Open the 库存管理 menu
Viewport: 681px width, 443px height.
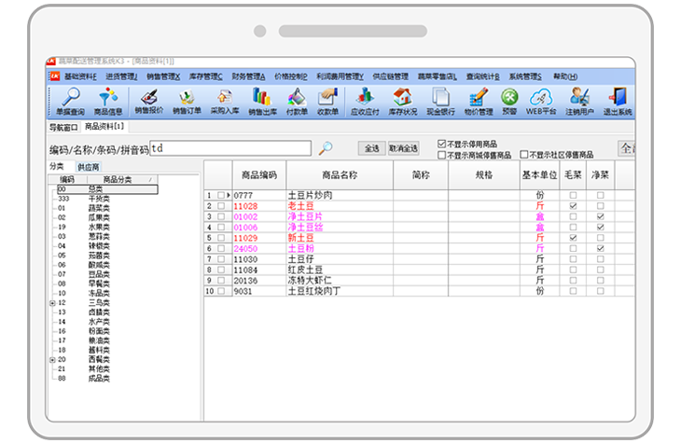[206, 76]
